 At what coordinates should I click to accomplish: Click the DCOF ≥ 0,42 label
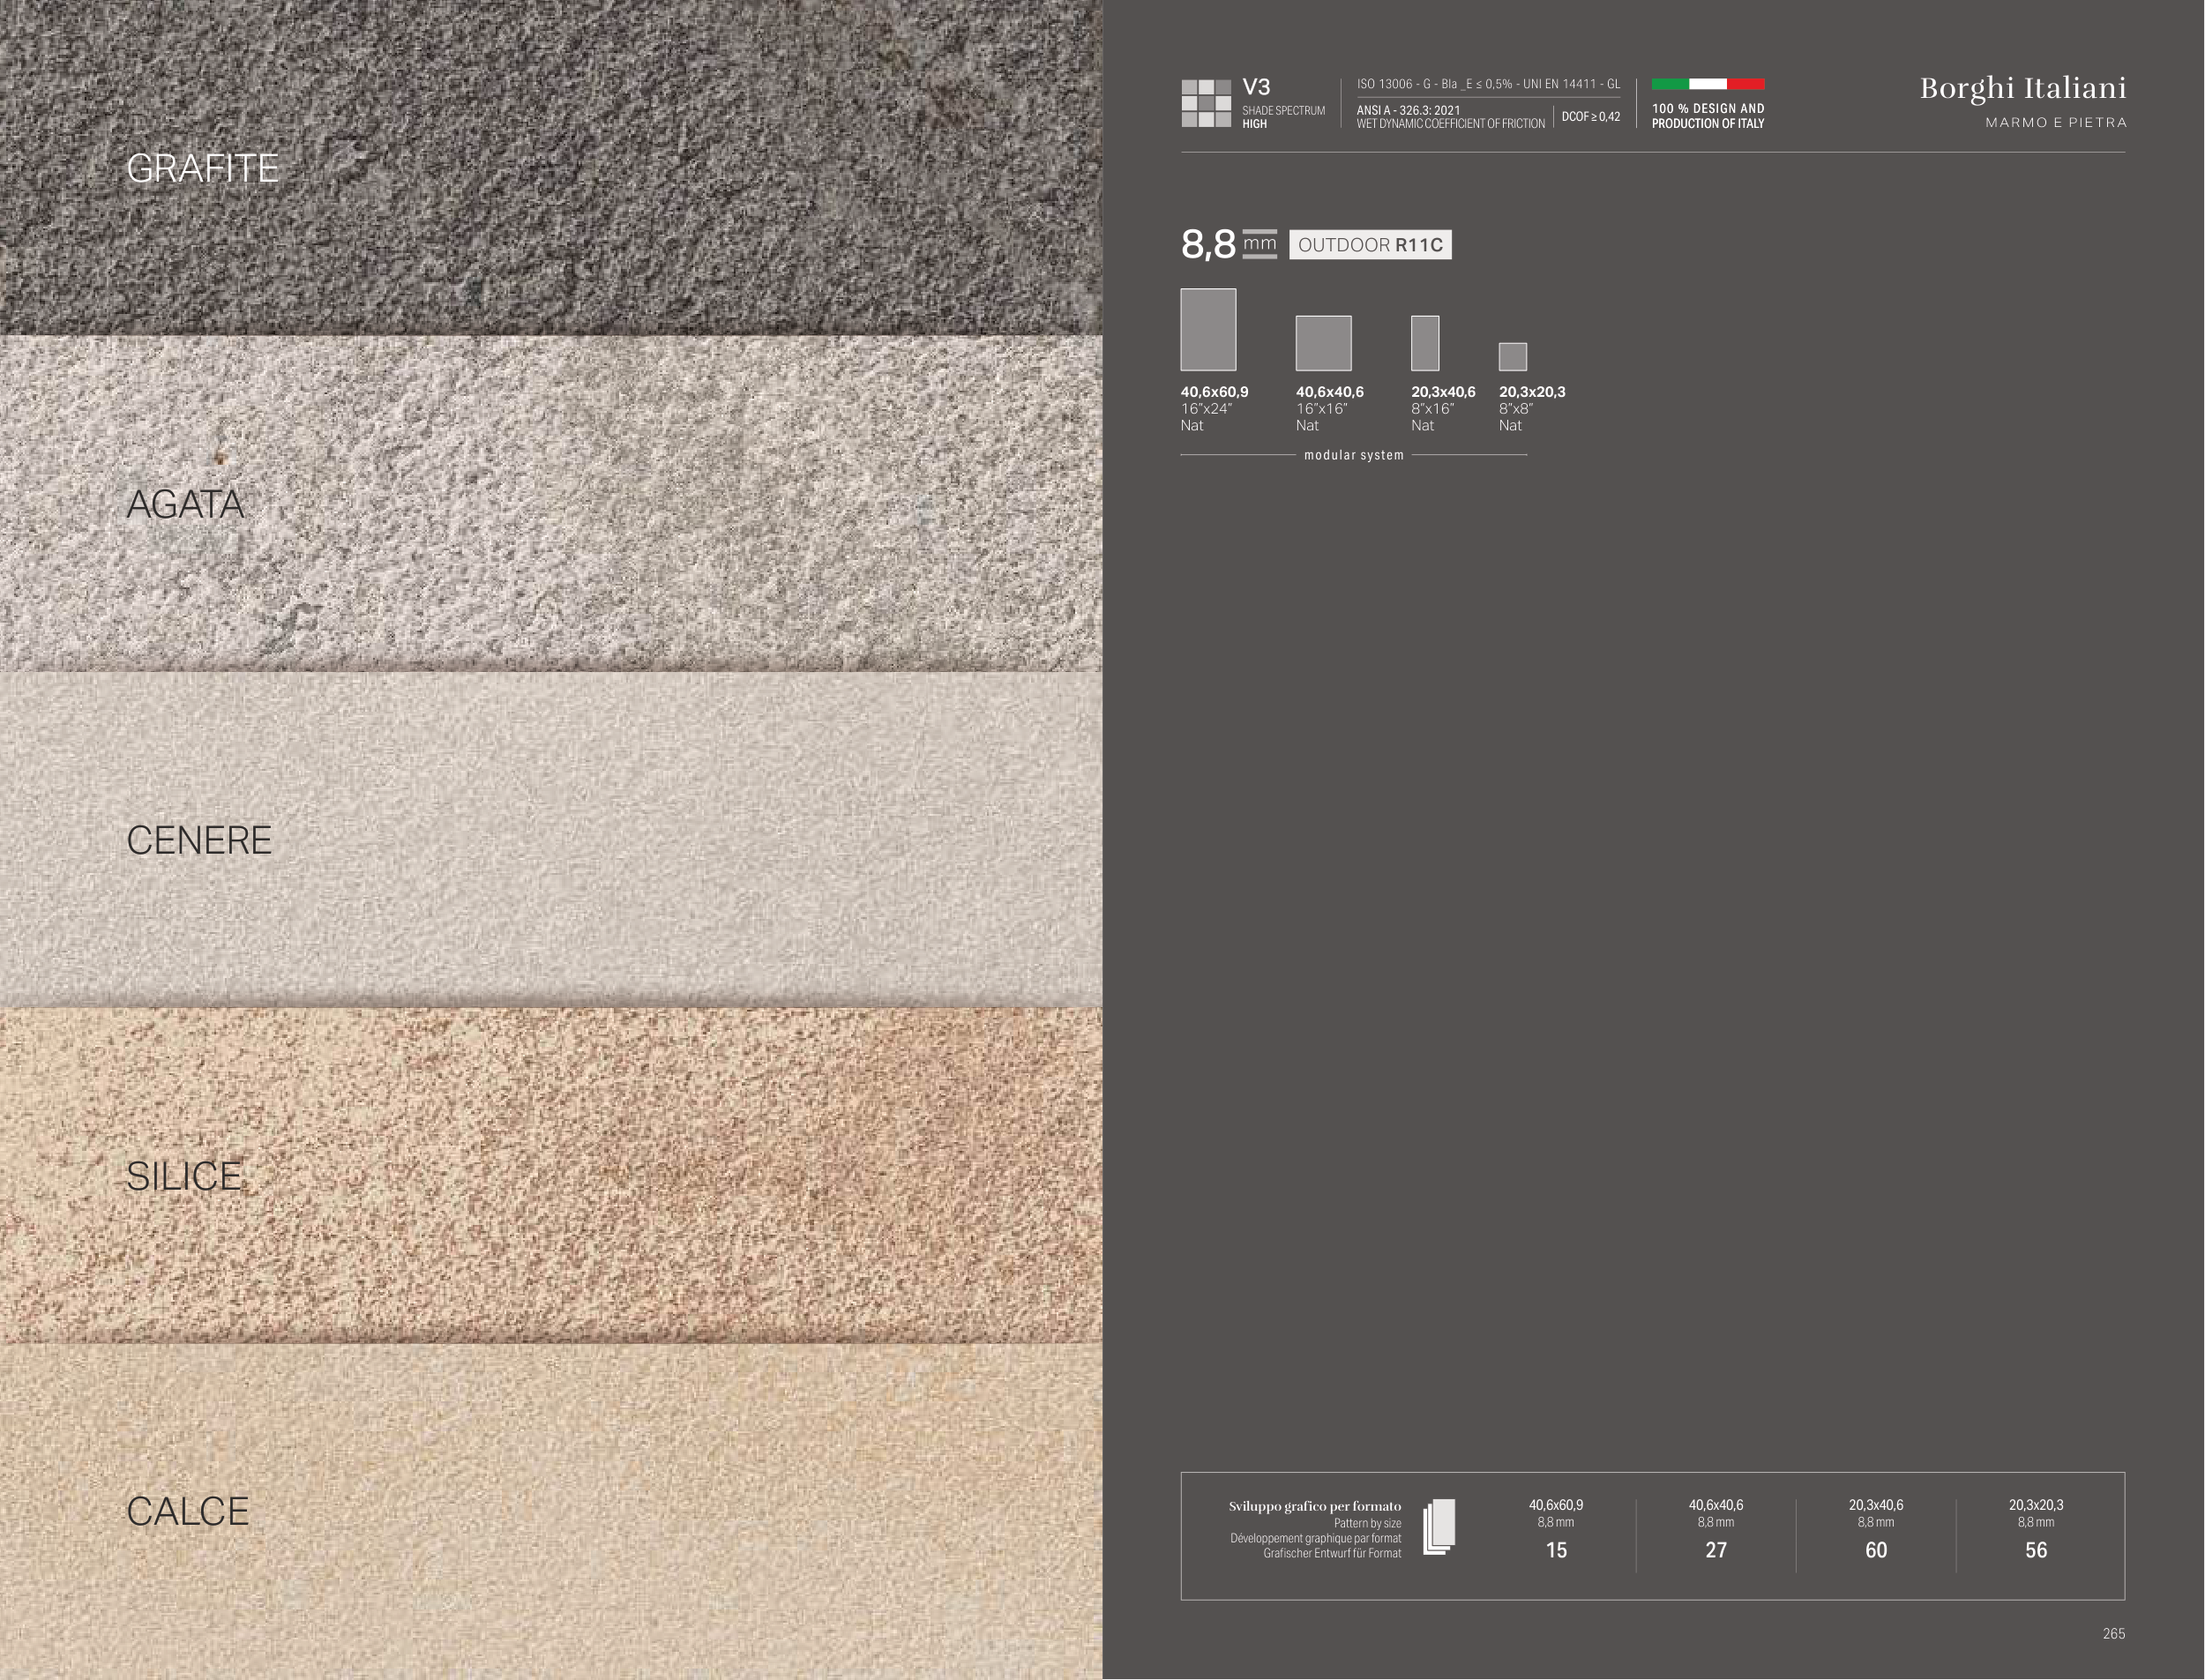[1590, 117]
